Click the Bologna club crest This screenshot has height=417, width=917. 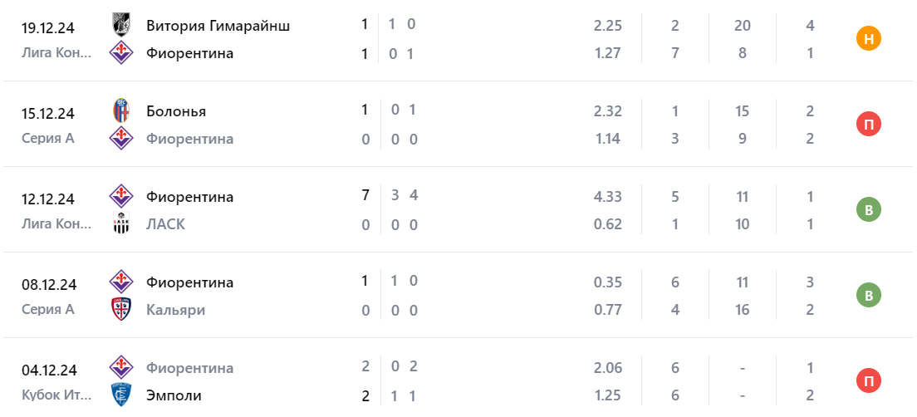pos(121,110)
